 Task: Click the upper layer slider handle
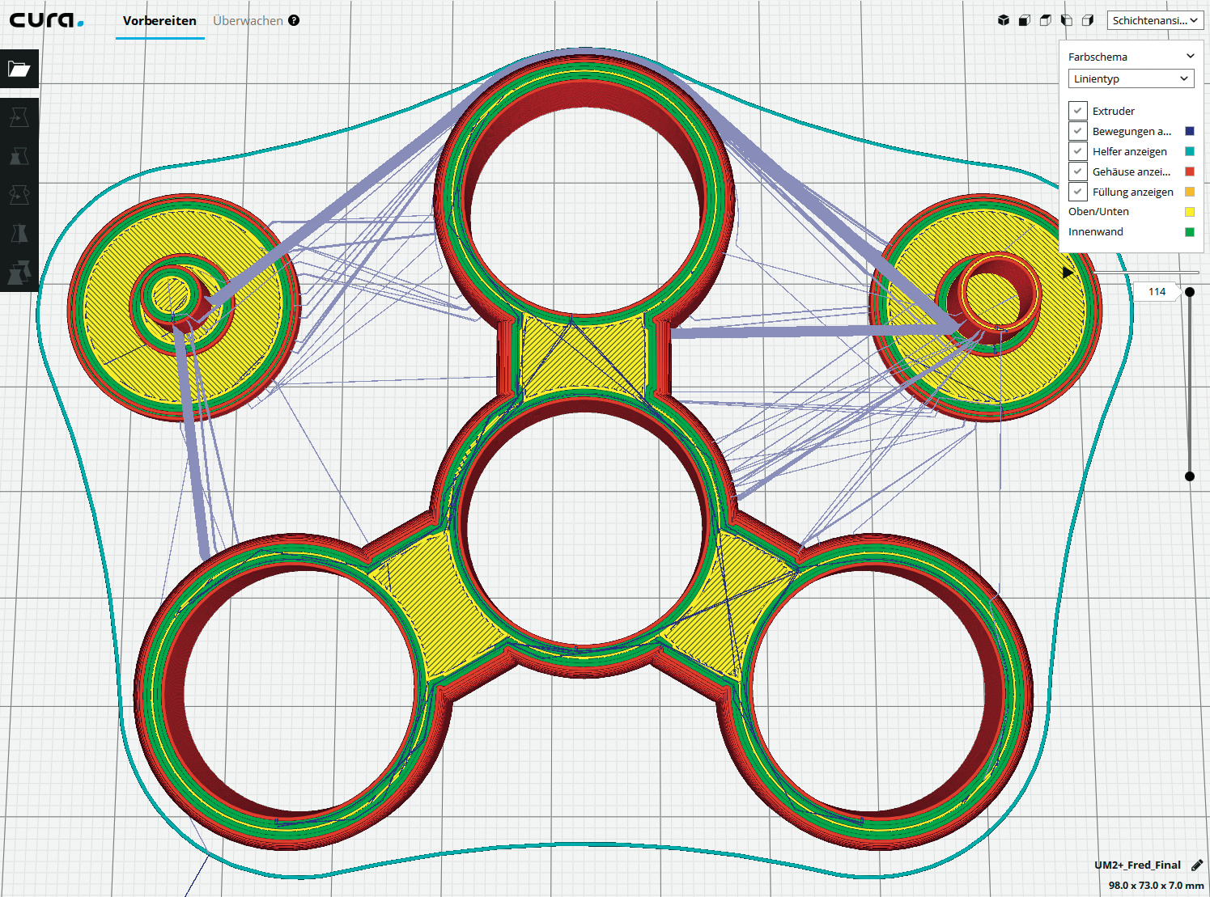(1190, 292)
